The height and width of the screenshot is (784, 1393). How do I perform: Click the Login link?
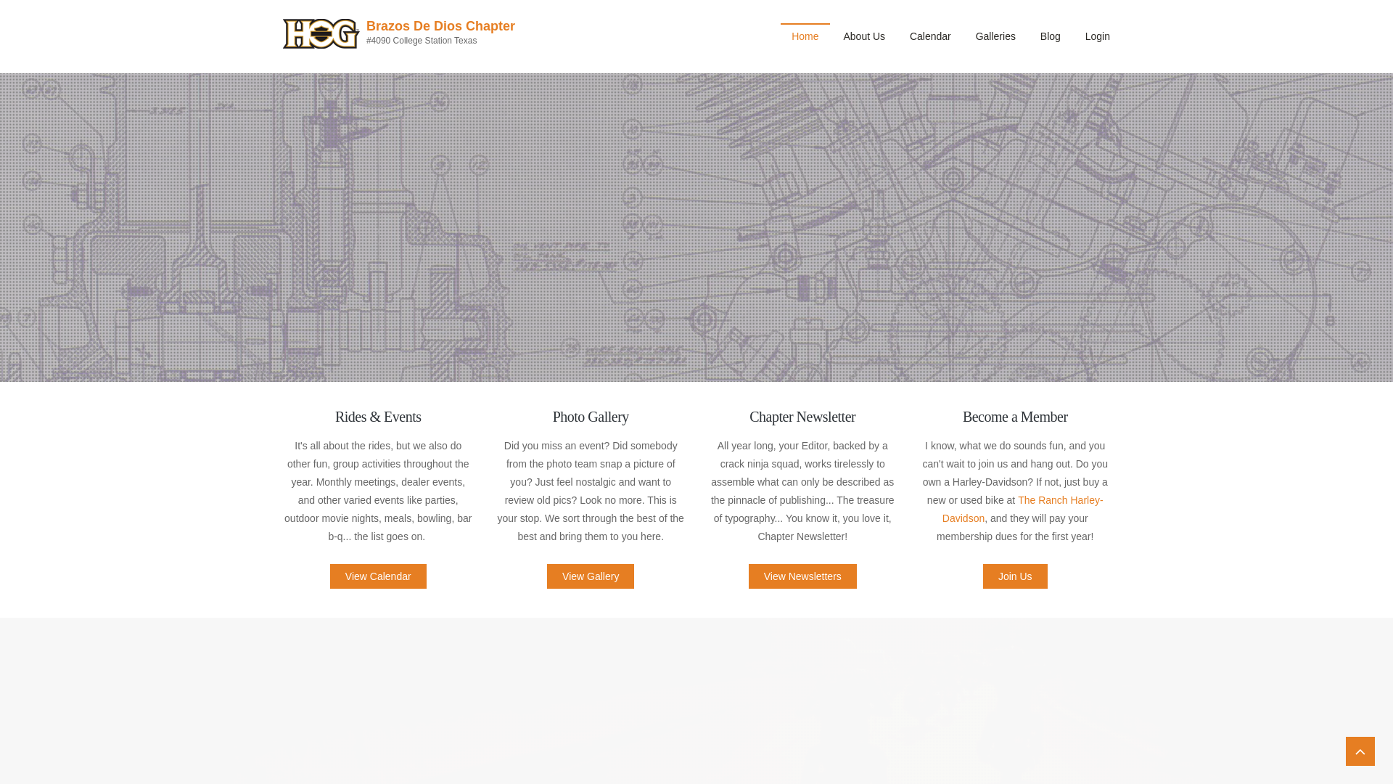[x=1097, y=36]
